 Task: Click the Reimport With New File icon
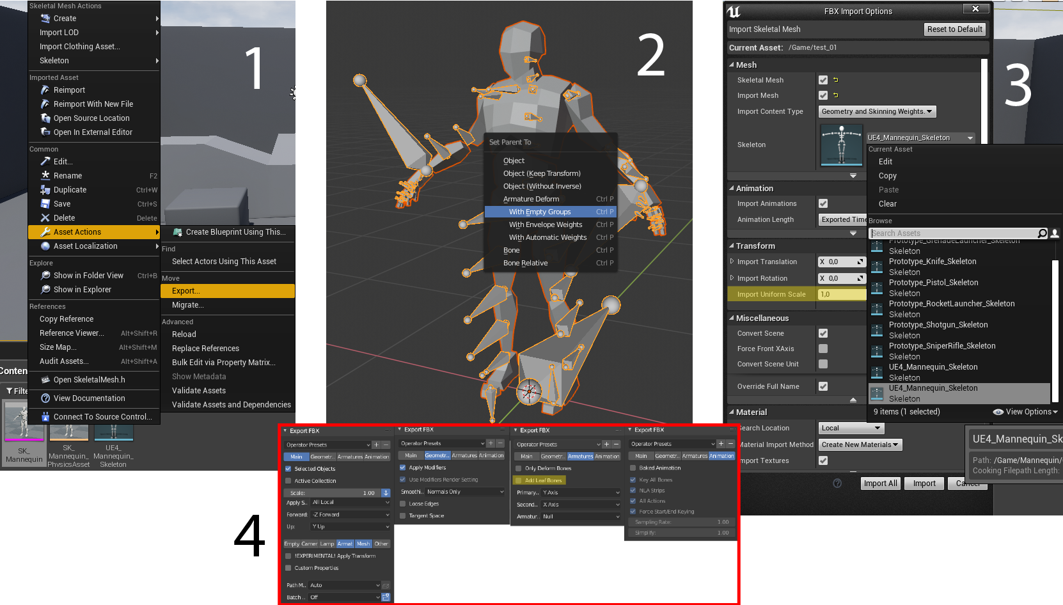pos(45,104)
